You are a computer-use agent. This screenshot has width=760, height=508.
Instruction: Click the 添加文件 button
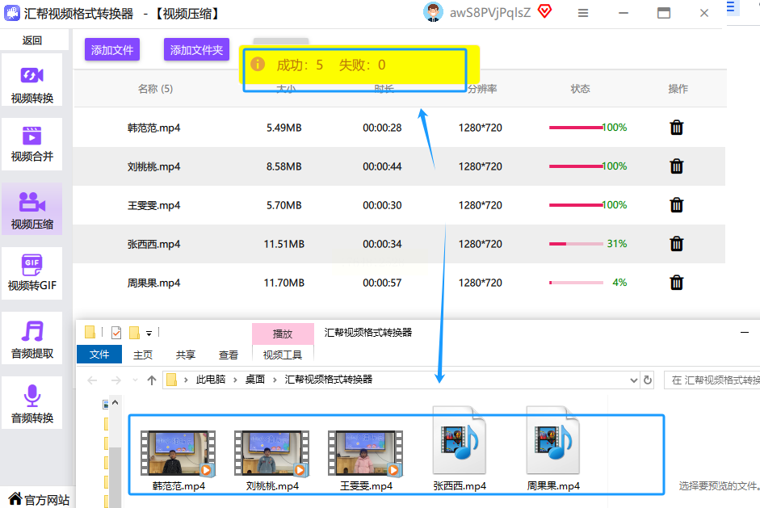pos(112,50)
